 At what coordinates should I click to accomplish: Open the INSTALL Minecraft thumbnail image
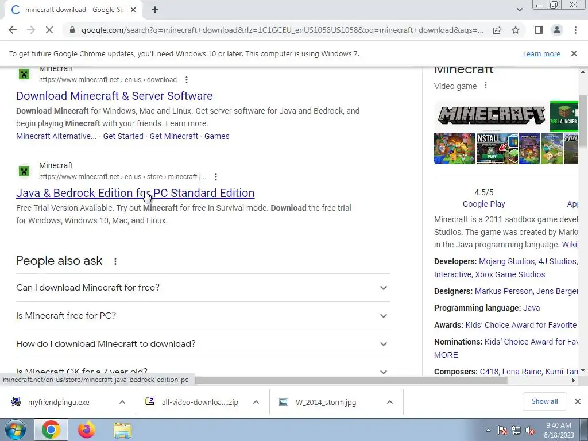click(x=497, y=149)
